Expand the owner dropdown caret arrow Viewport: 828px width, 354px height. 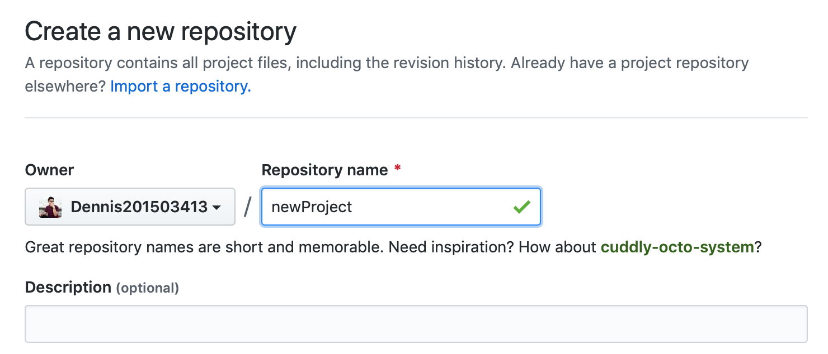(x=217, y=208)
